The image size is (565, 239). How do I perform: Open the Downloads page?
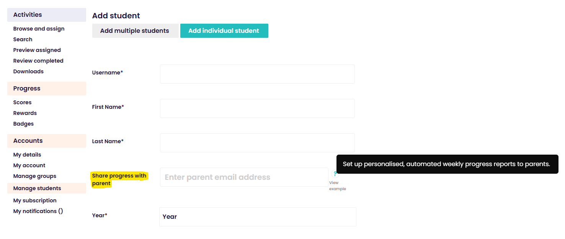28,71
